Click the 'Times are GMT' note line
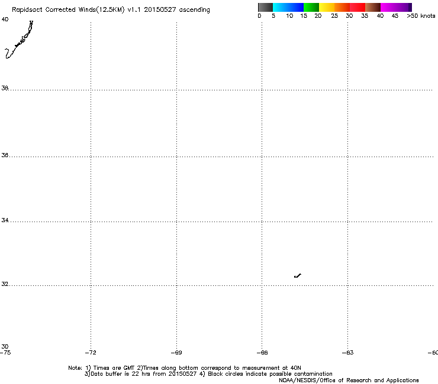438x384 pixels. pyautogui.click(x=185, y=368)
